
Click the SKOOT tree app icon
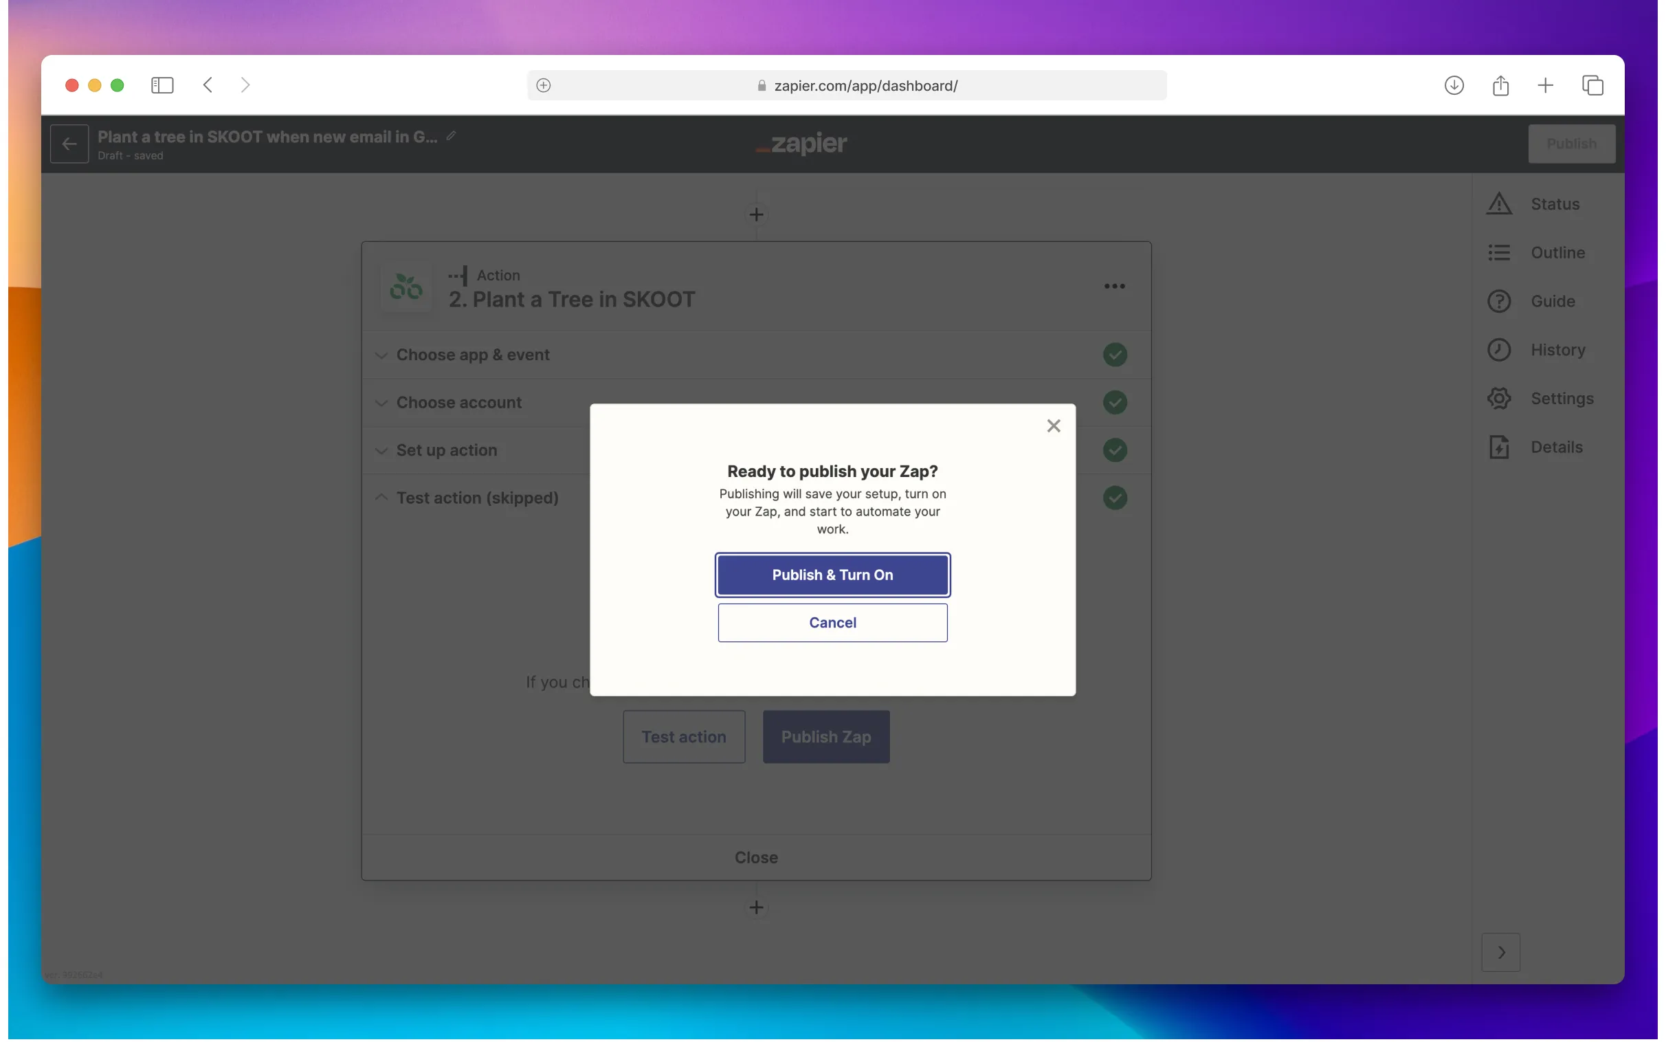pyautogui.click(x=406, y=287)
